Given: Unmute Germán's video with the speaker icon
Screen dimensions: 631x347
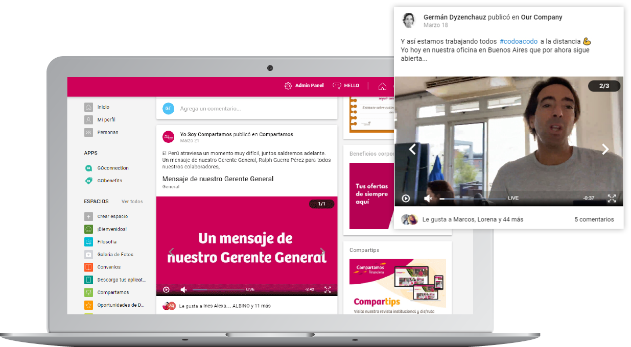Looking at the screenshot, I should [x=428, y=199].
